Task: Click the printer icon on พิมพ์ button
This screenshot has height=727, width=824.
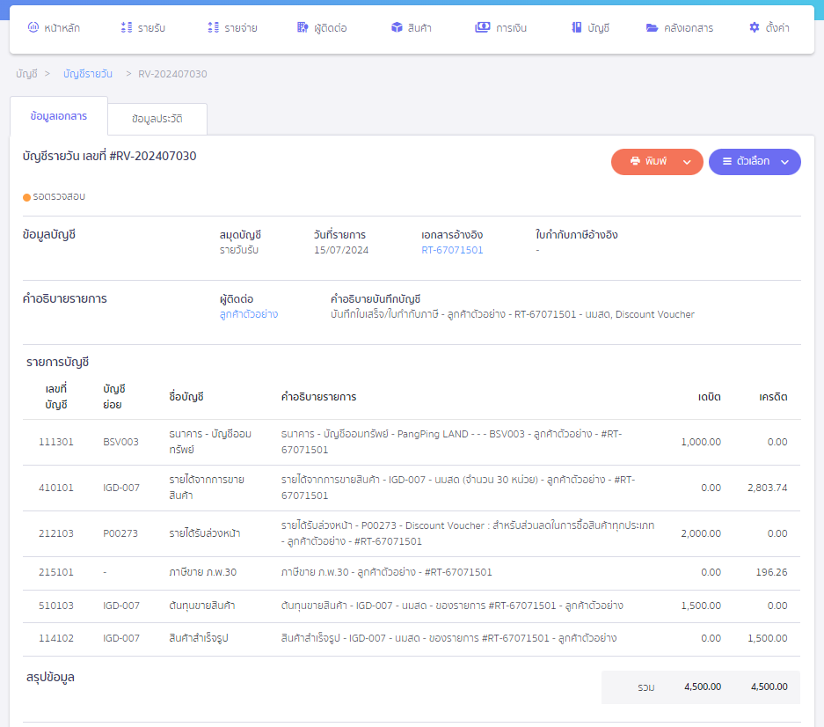Action: click(635, 161)
